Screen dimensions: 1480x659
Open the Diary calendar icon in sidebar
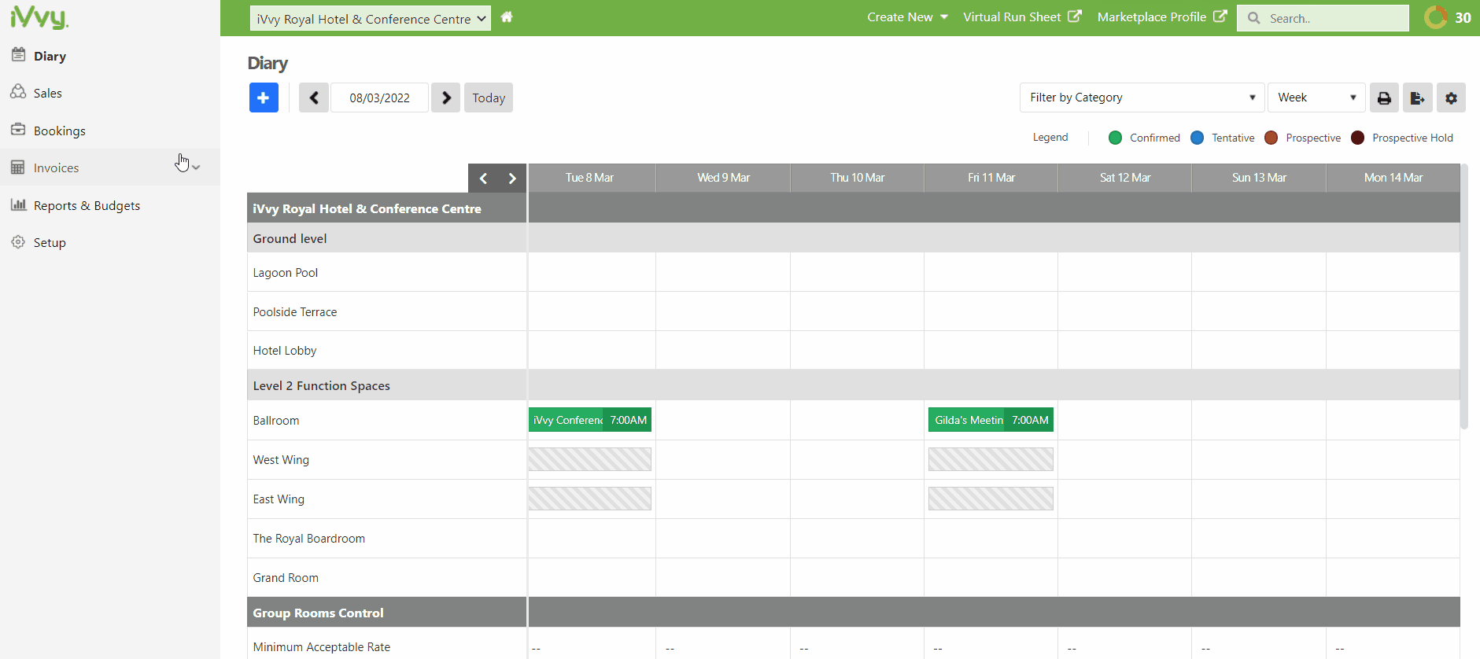coord(18,55)
